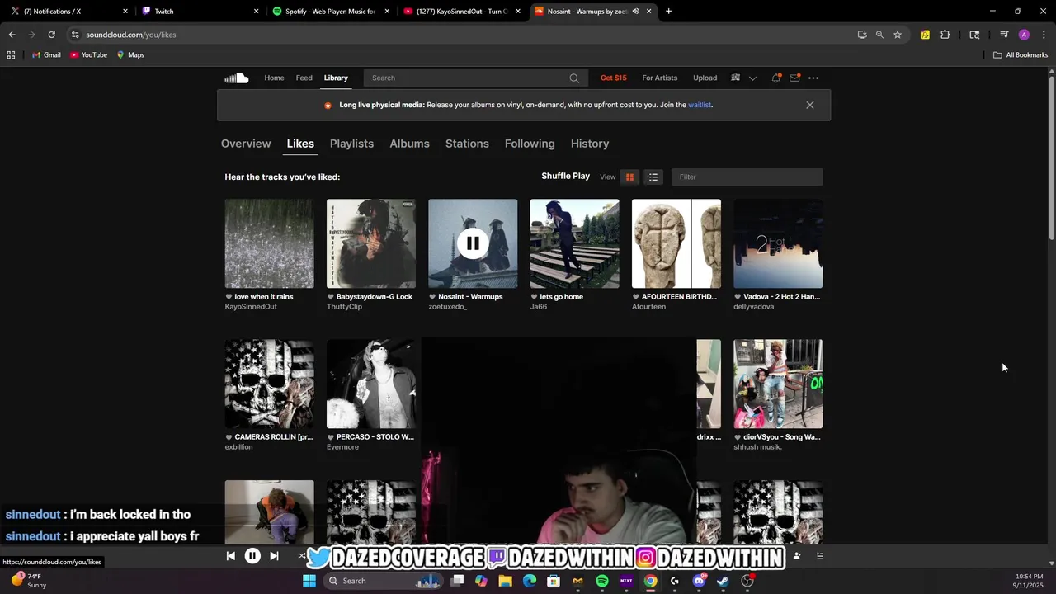
Task: Switch to the Overview tab
Action: 246,144
